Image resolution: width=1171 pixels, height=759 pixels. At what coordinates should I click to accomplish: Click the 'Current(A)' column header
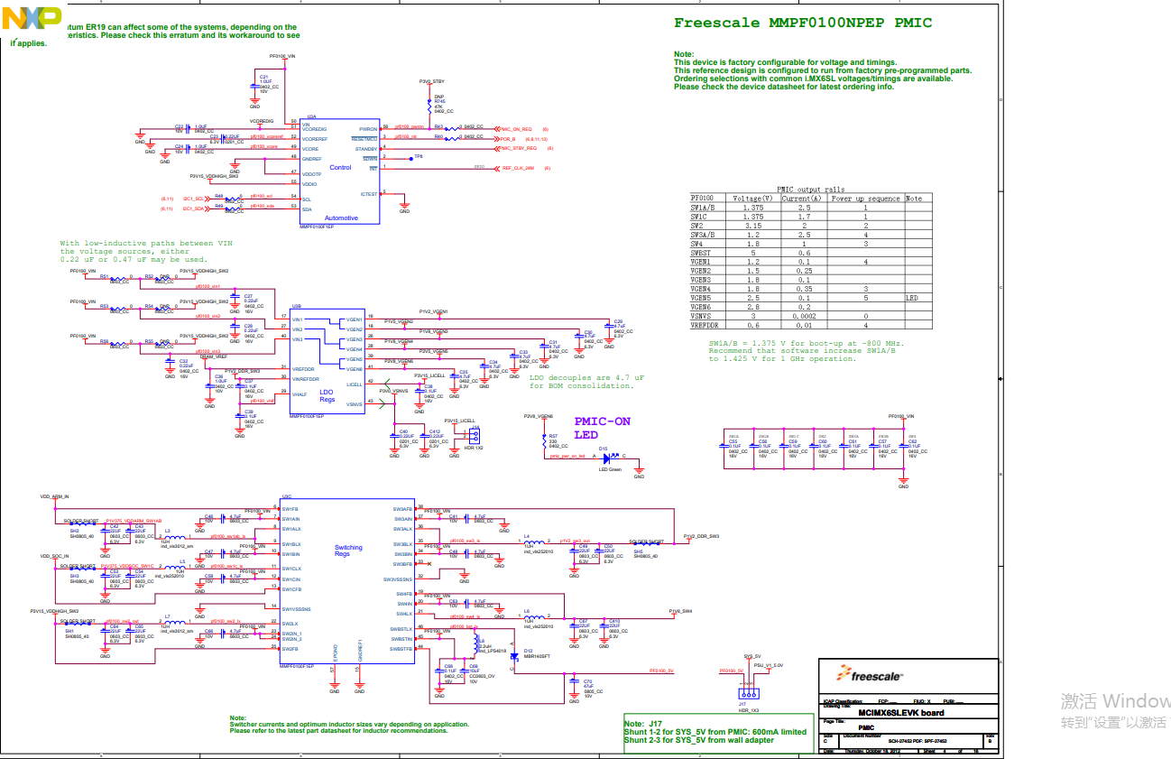tap(802, 199)
